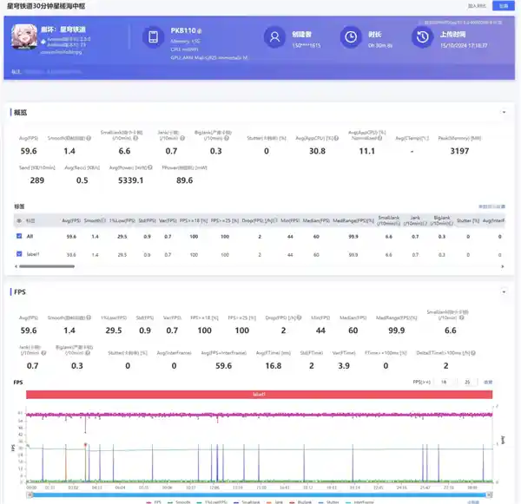This screenshot has height=504, width=521.
Task: Click the eye visibility icon in table header
Action: click(19, 220)
